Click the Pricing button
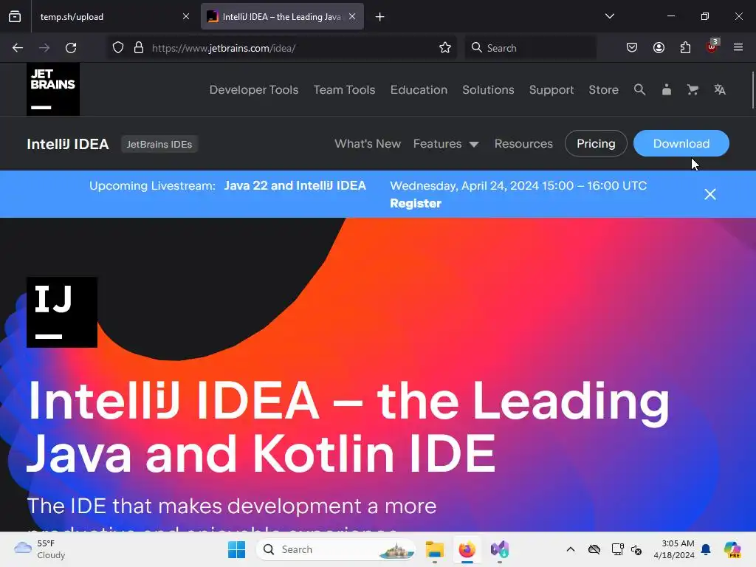The width and height of the screenshot is (756, 567). (596, 144)
